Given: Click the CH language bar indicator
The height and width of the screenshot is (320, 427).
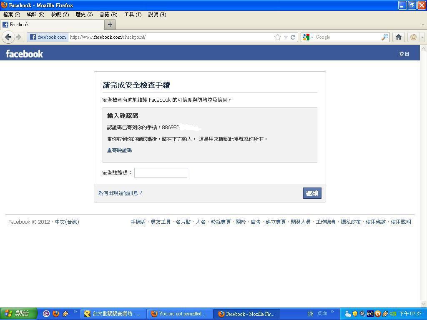Looking at the screenshot, I should 310,314.
